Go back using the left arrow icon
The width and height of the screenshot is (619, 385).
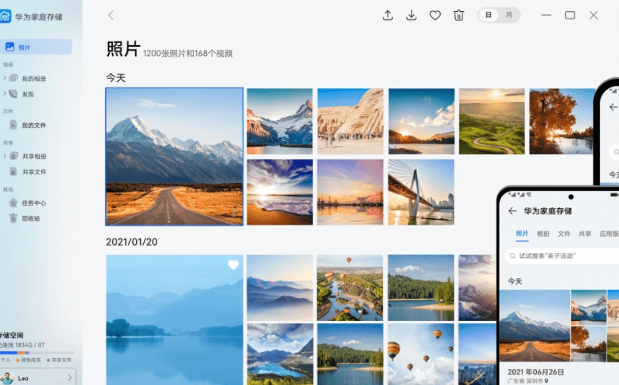111,16
